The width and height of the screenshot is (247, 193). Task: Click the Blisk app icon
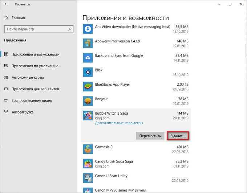88,72
